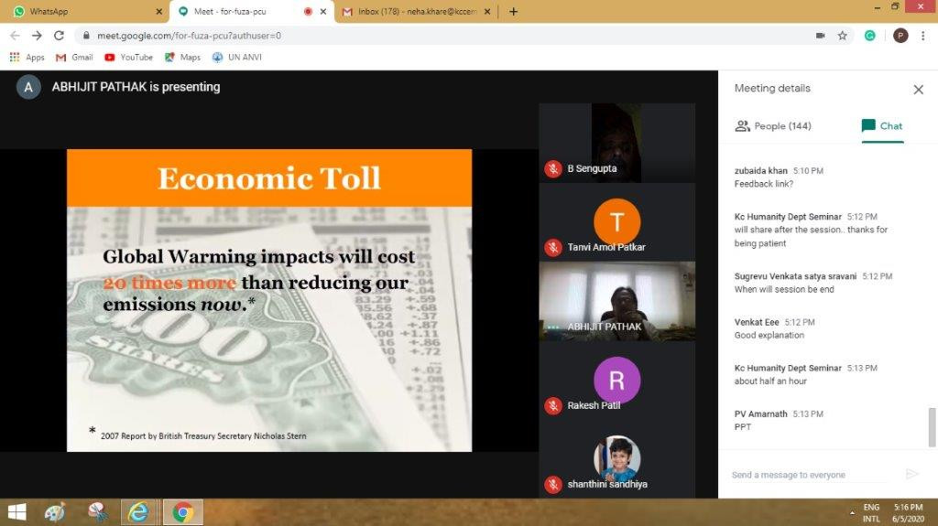The height and width of the screenshot is (526, 938).
Task: Open the Chrome profile avatar menu
Action: pyautogui.click(x=900, y=36)
